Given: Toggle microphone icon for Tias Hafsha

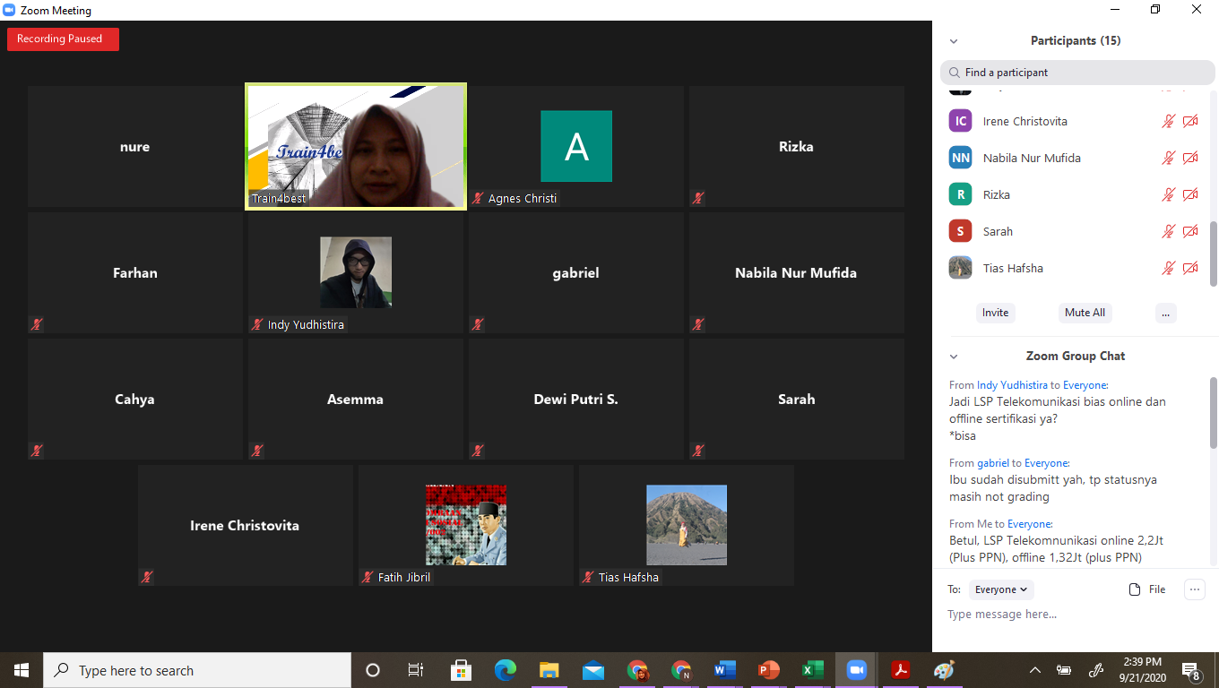Looking at the screenshot, I should click(1168, 268).
